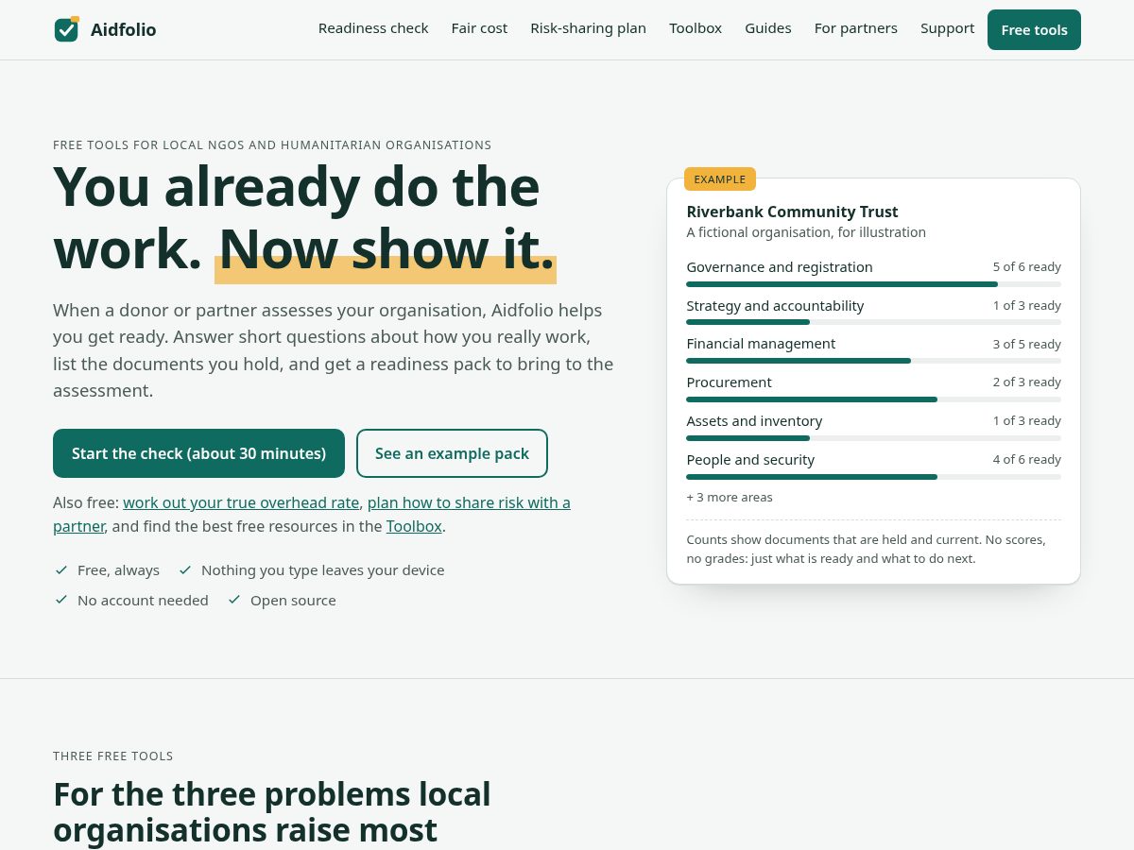
Task: Click 'Riverbank Community Trust' card title
Action: [x=792, y=212]
